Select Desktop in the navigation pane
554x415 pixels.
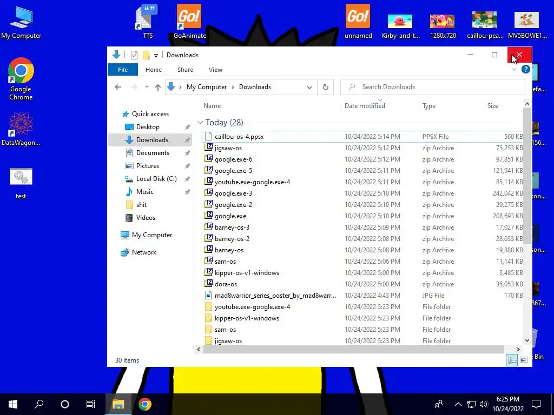point(148,126)
